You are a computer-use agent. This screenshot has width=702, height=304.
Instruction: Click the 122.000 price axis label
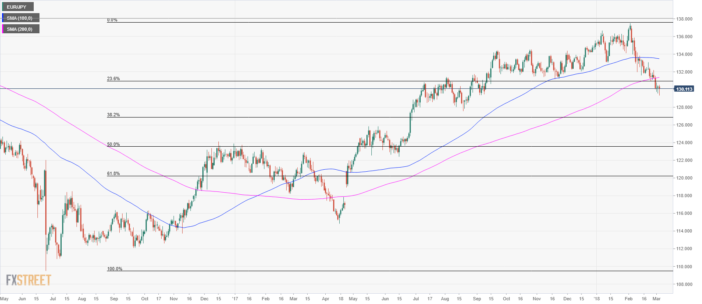[x=685, y=160]
